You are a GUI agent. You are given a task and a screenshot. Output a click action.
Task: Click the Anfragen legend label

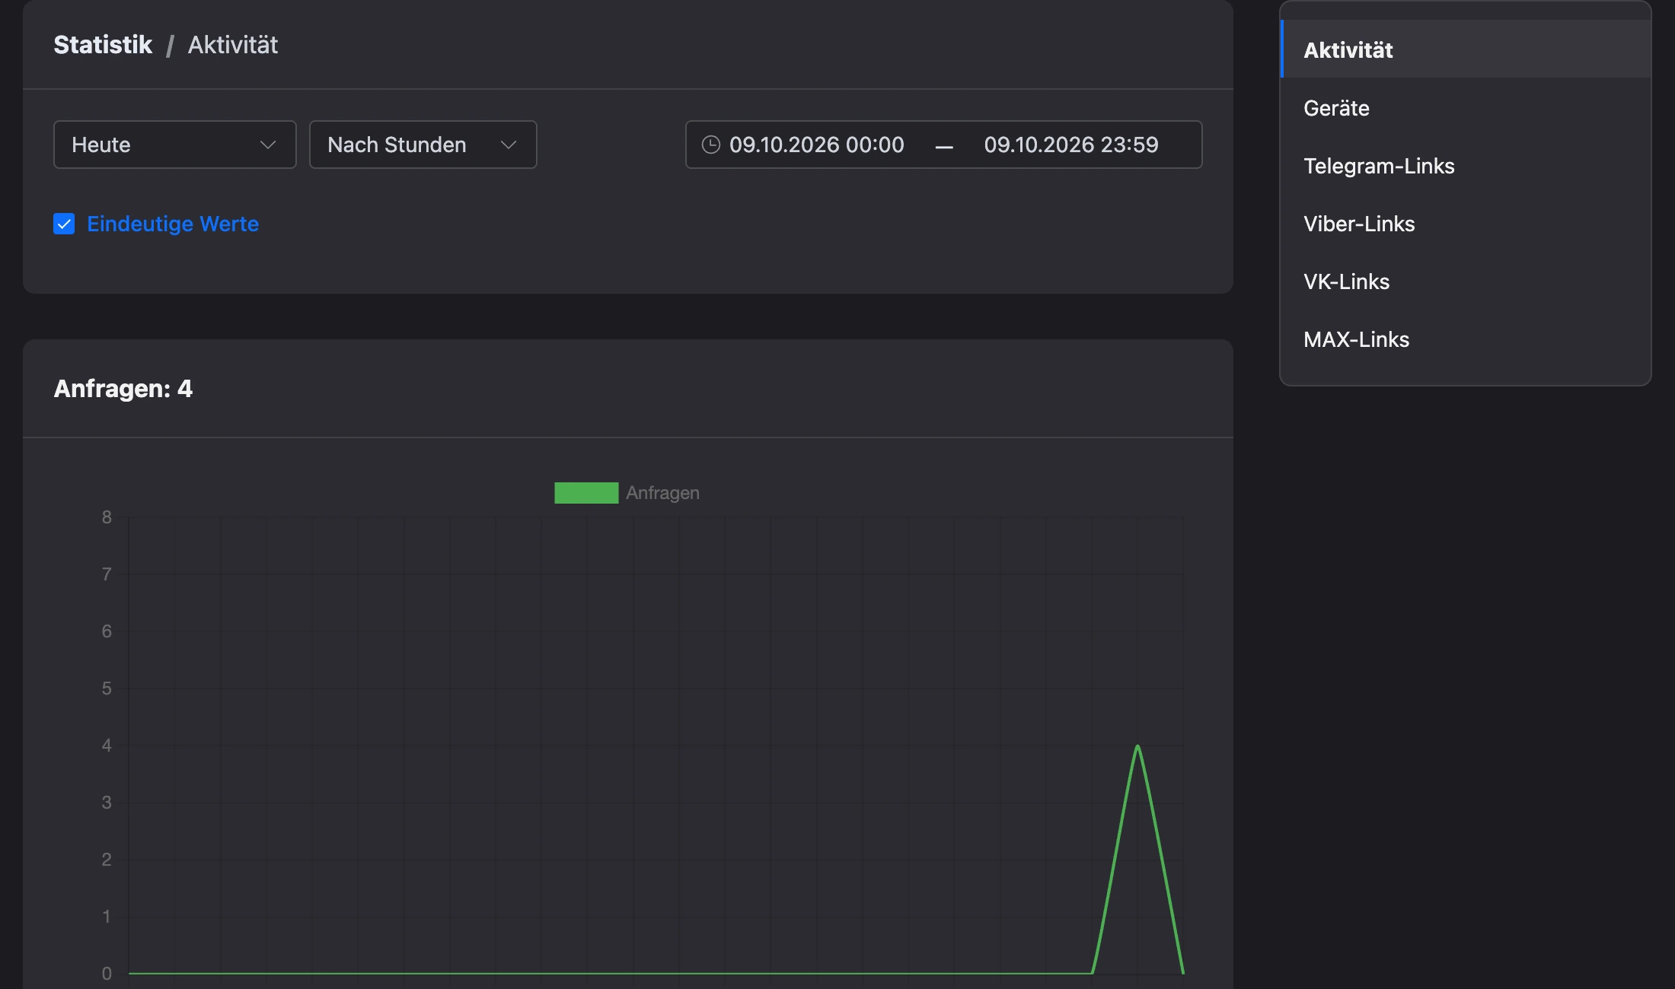[662, 493]
